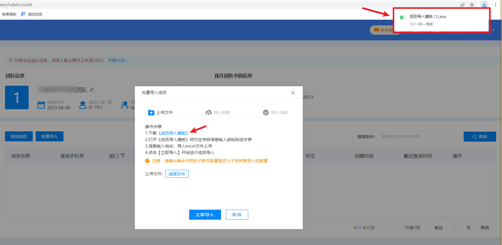Click the search member name input field

pyautogui.click(x=419, y=137)
